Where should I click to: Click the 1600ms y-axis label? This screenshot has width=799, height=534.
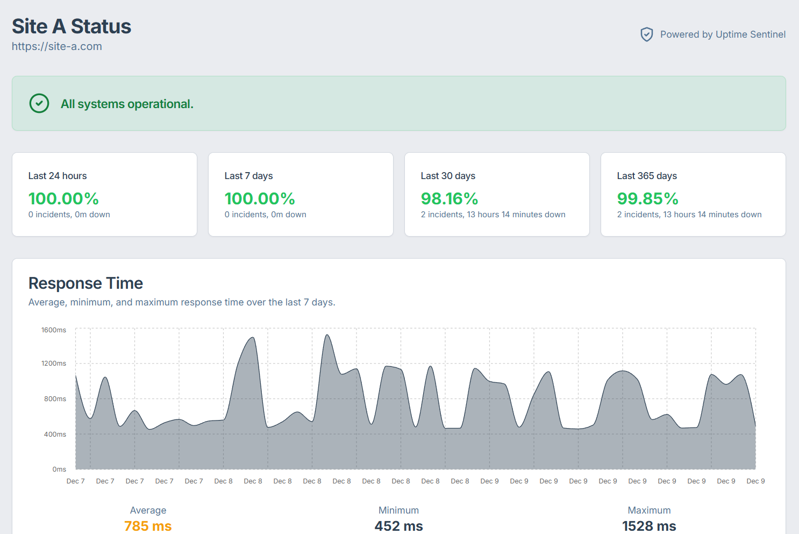coord(54,330)
